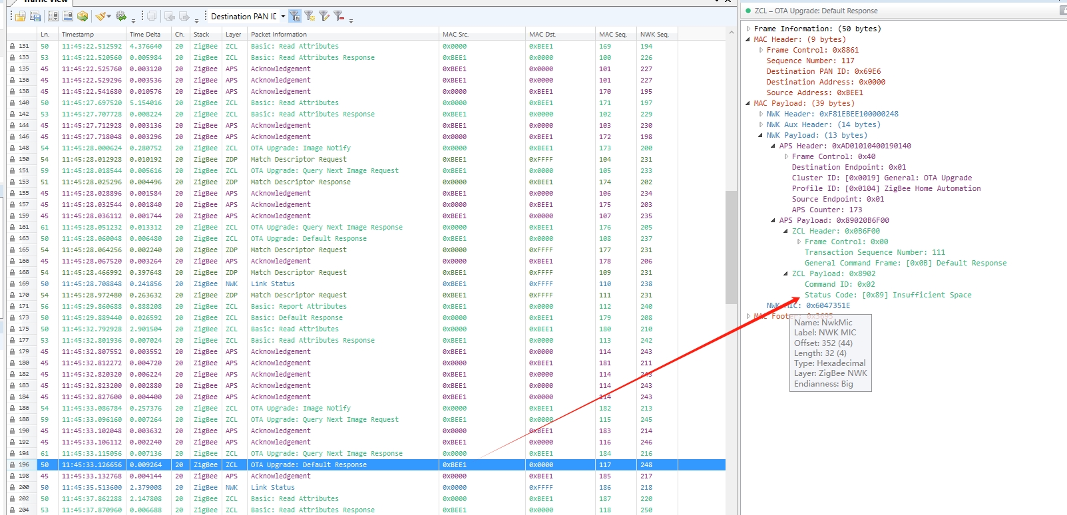Click lock icon on packet row 186
Image resolution: width=1067 pixels, height=515 pixels.
click(x=12, y=409)
